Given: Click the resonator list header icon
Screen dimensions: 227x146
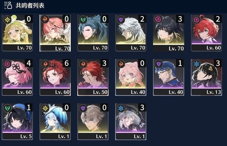Looking at the screenshot, I should pyautogui.click(x=8, y=6).
